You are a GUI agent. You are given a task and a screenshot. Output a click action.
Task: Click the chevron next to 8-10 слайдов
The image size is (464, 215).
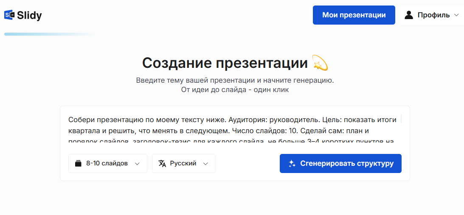(137, 164)
